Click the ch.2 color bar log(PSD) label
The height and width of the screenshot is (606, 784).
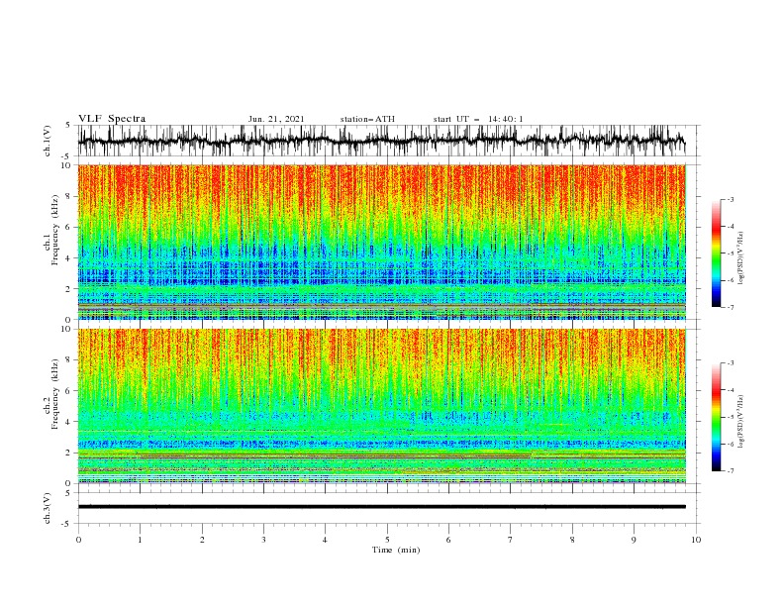(x=740, y=422)
